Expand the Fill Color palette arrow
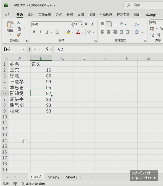The width and height of the screenshot is (163, 186). pos(73,32)
